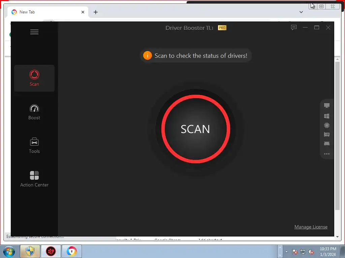Open the clock showing 10:33 PM

point(328,252)
